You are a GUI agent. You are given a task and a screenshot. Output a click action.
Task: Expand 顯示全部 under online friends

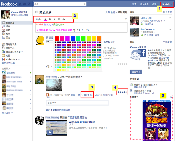point(6,112)
